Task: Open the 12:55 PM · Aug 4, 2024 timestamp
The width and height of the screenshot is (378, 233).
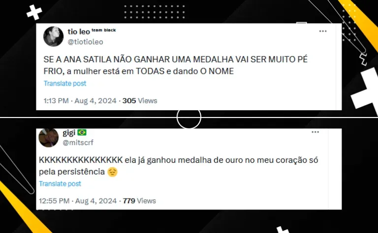Action: [78, 201]
